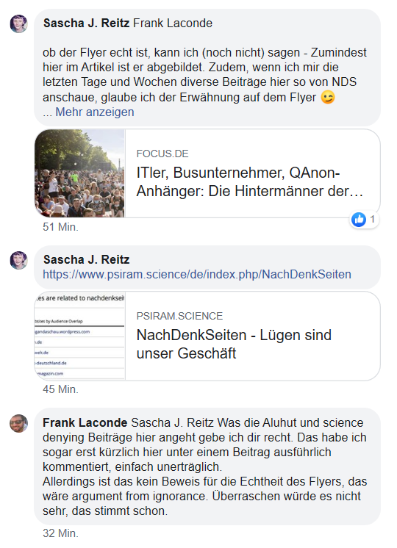Viewport: 397px width, 548px height.
Task: Open the psiram.science preview thumbnail
Action: coord(79,336)
